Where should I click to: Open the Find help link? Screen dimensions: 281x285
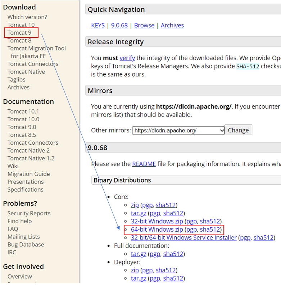19,221
